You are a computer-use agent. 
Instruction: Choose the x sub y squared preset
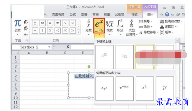[x=104, y=88]
